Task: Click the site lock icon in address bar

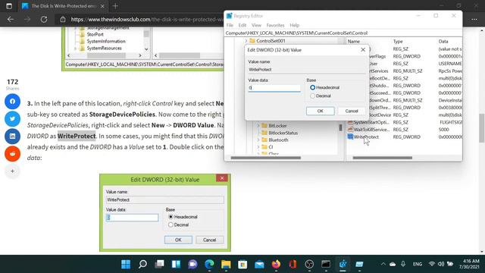Action: pos(63,20)
